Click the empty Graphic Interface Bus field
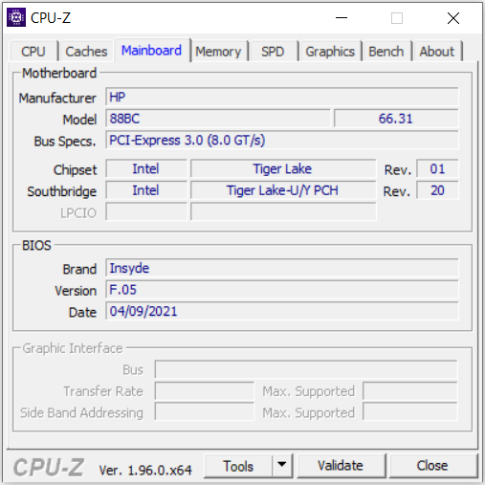The height and width of the screenshot is (485, 485). (x=306, y=369)
